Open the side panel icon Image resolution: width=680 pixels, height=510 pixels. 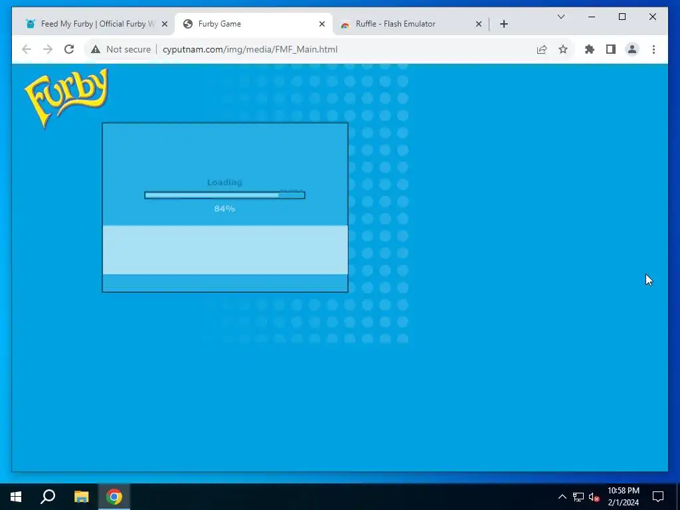(x=611, y=49)
